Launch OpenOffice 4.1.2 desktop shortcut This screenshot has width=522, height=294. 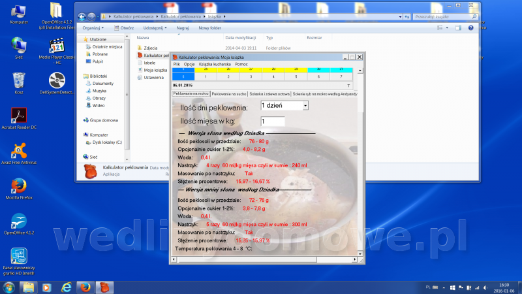pos(19,224)
